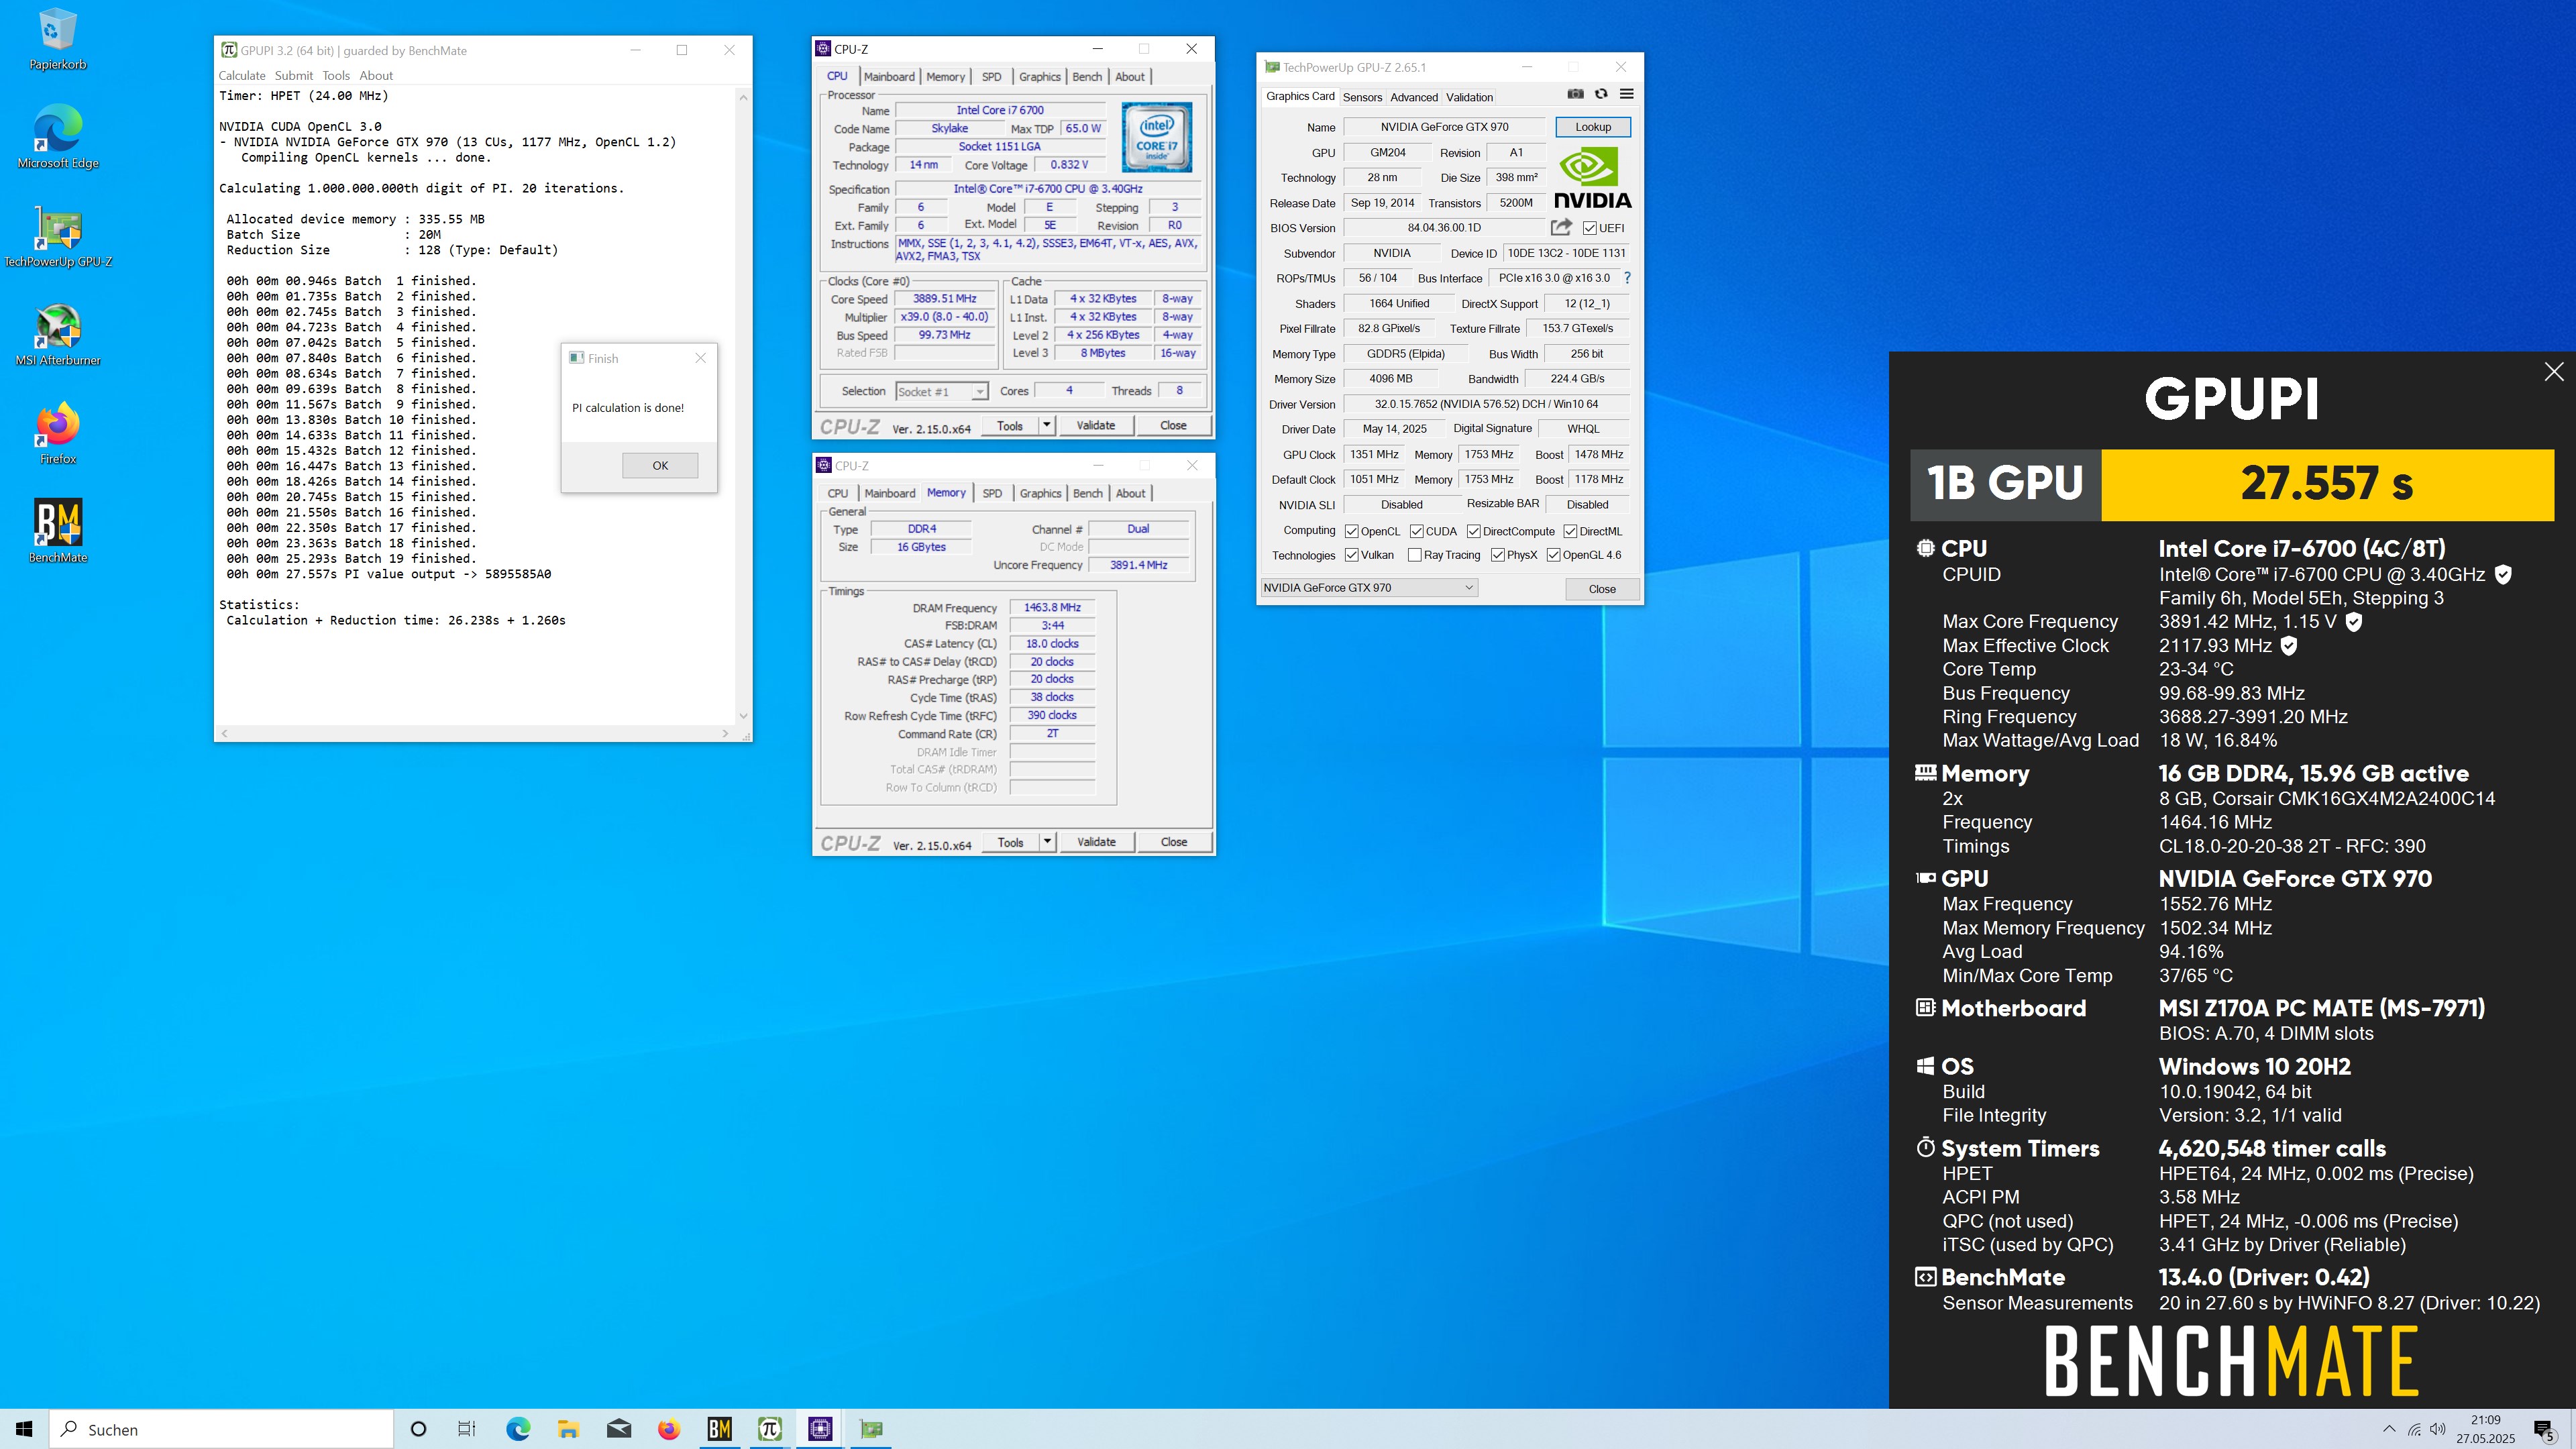
Task: Click the NVIDIA logo in GPU-Z
Action: pyautogui.click(x=1592, y=178)
